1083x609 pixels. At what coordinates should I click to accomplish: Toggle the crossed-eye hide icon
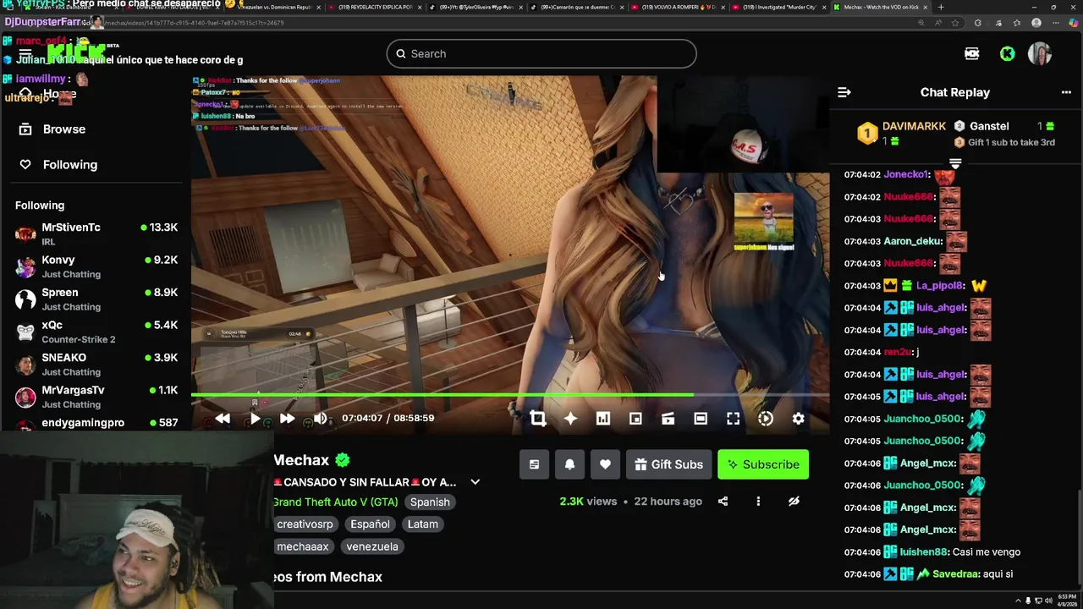[794, 502]
